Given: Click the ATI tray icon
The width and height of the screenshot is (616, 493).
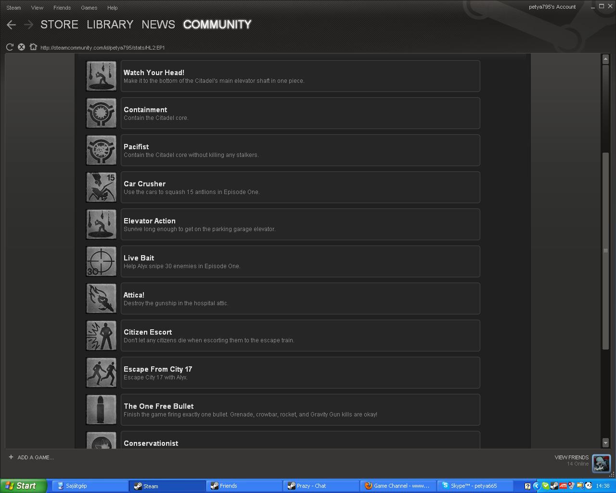Looking at the screenshot, I should (563, 486).
